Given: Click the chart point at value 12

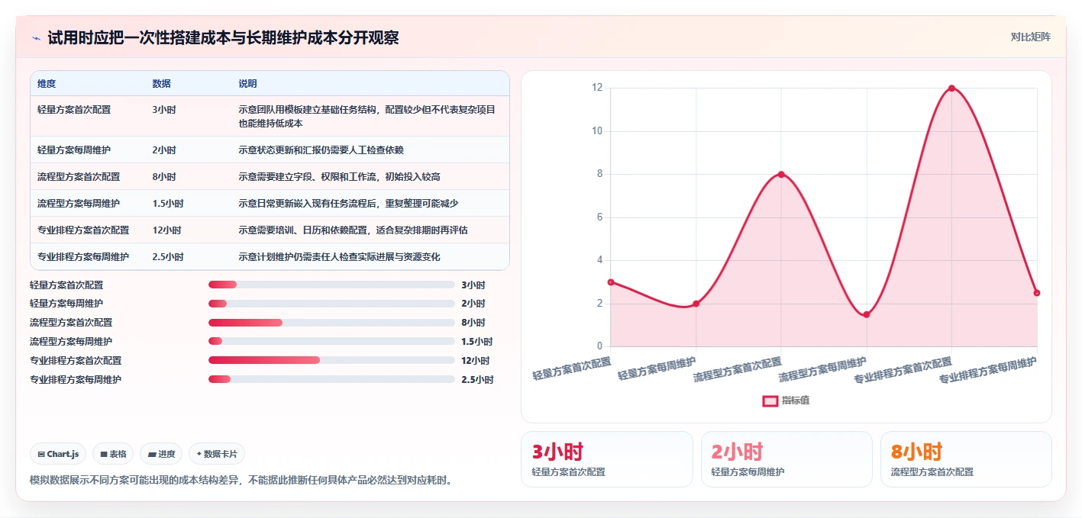Looking at the screenshot, I should point(951,88).
